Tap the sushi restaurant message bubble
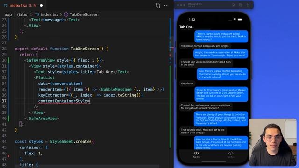Screen dimensions: 299x168 pos(221,36)
